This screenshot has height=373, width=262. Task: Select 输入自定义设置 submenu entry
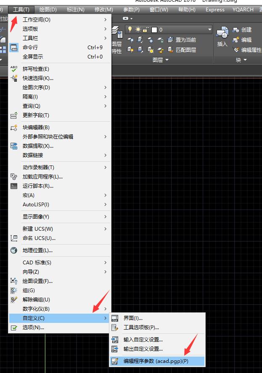pos(157,340)
